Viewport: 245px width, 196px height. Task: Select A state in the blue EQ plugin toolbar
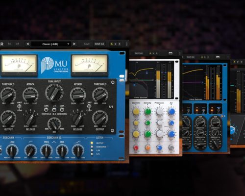click(x=202, y=57)
